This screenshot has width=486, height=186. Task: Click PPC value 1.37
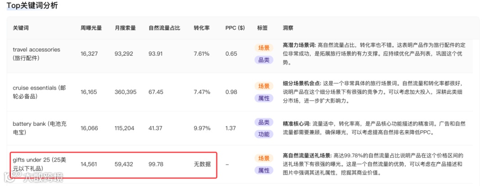[x=230, y=128]
